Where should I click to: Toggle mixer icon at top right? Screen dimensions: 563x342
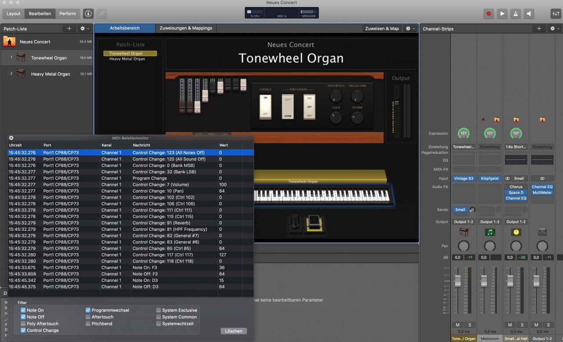tap(556, 14)
